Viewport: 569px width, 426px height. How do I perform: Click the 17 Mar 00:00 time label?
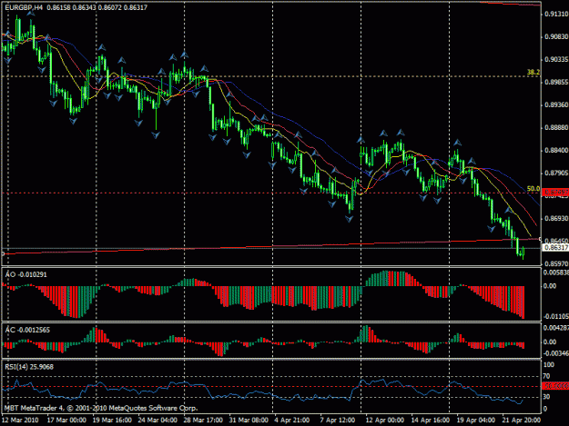pos(66,421)
